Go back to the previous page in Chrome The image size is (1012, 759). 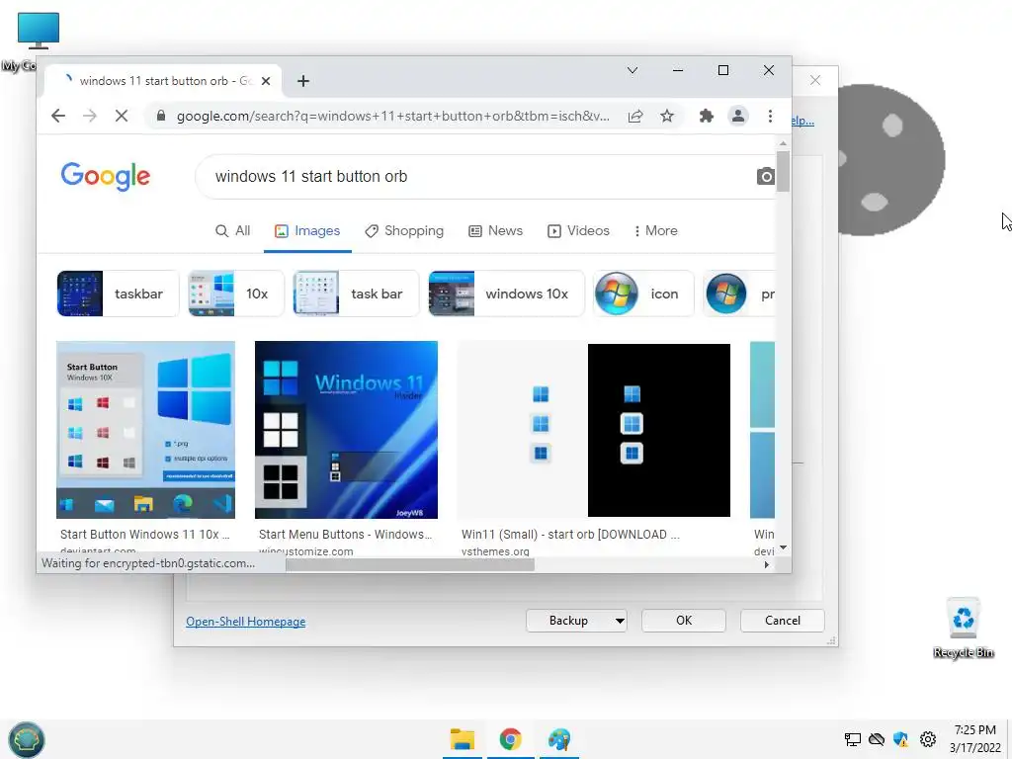[58, 116]
